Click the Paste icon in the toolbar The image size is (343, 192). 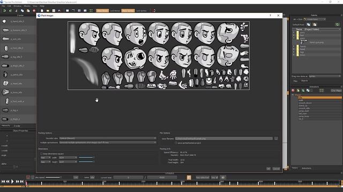point(28,11)
